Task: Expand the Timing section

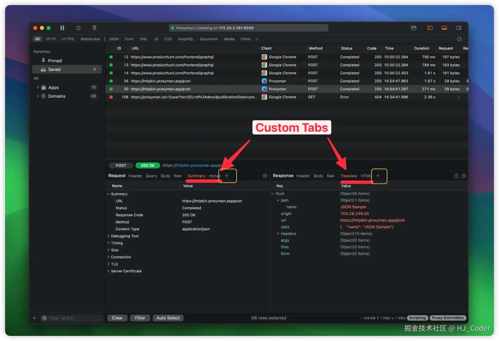Action: coord(108,243)
